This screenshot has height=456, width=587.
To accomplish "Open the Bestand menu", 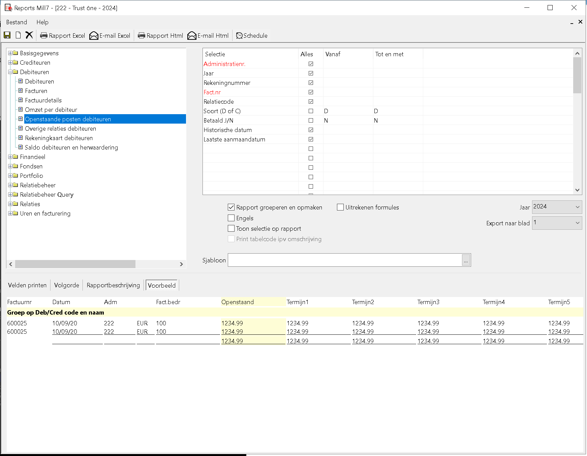I will (17, 22).
